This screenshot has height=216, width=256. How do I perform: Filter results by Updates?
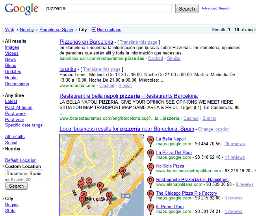13,72
